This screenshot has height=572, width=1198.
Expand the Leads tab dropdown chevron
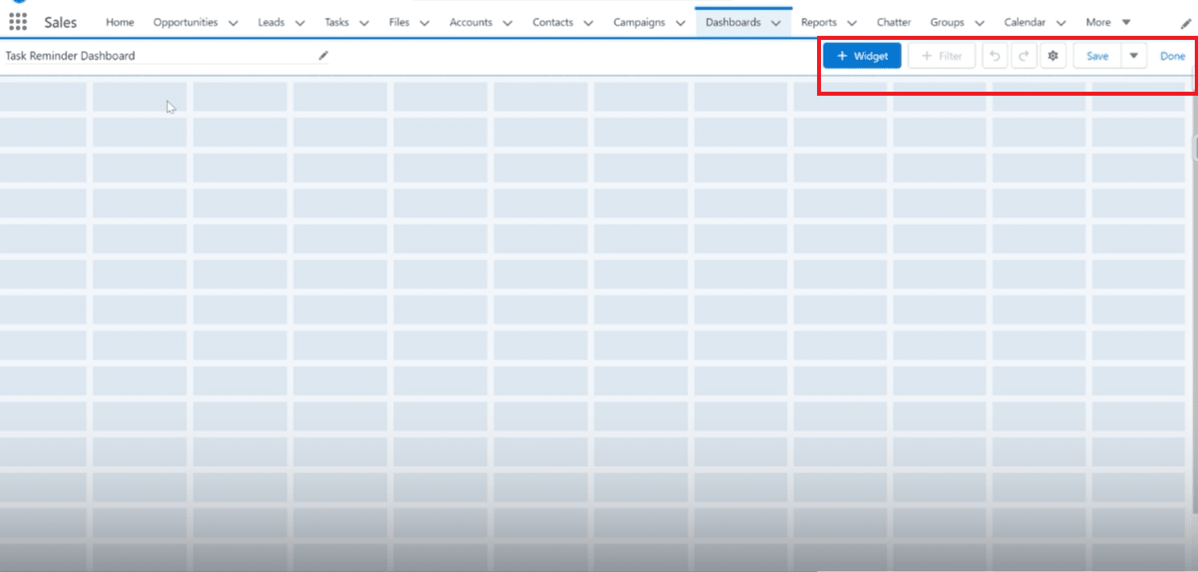coord(299,23)
